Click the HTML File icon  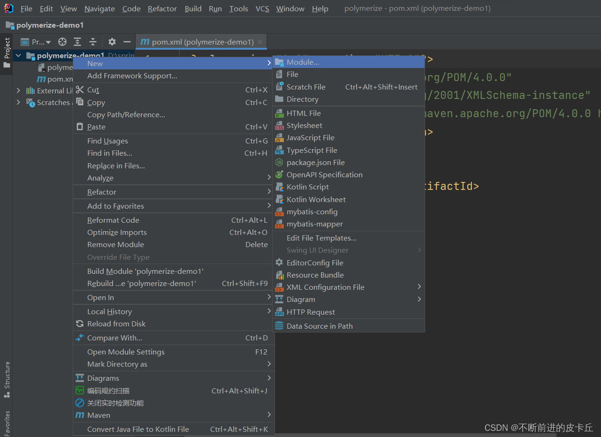279,113
